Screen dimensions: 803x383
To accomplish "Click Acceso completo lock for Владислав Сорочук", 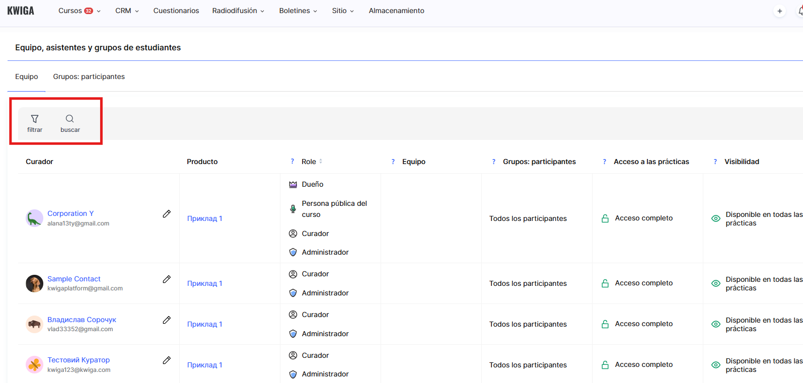I will tap(605, 324).
